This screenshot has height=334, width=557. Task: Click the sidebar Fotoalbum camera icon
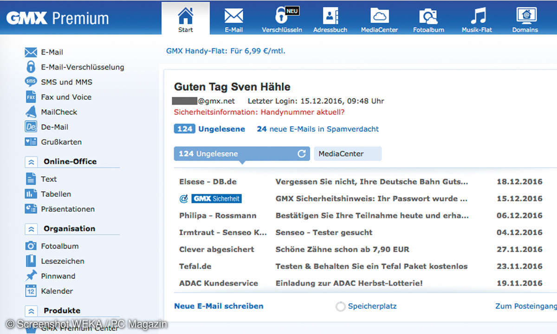point(31,246)
